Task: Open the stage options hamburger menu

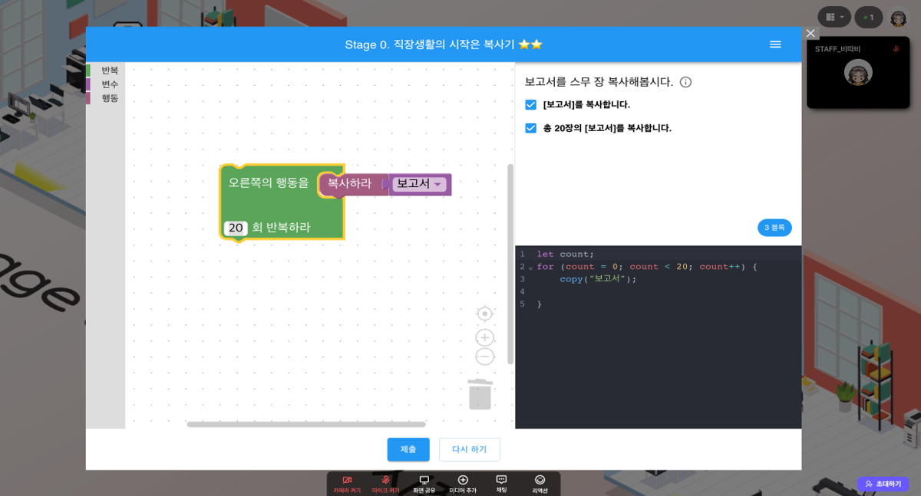Action: point(775,44)
